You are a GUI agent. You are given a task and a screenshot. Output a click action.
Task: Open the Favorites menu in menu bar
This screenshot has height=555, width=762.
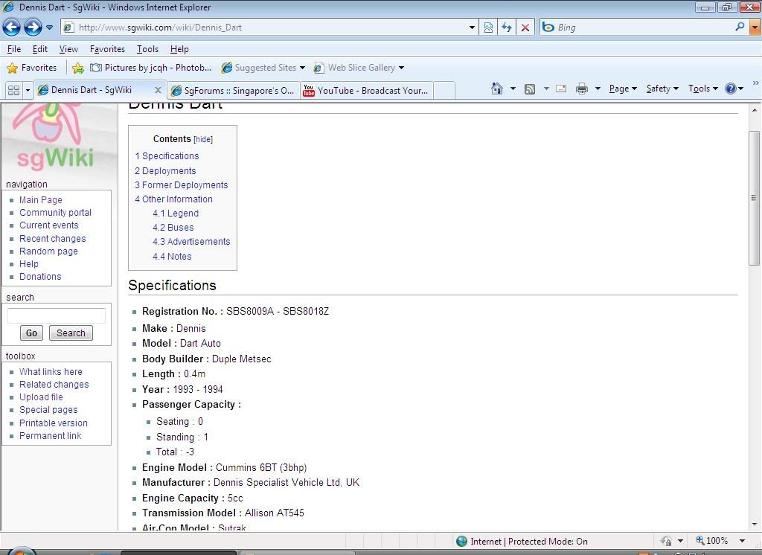(107, 49)
